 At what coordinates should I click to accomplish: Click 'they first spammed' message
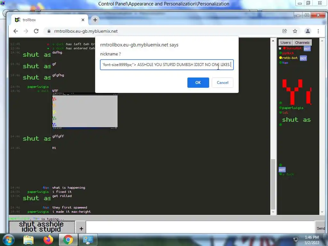pyautogui.click(x=70, y=208)
